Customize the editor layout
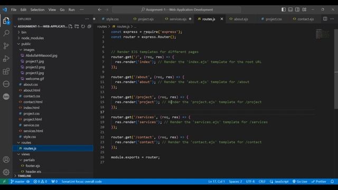This screenshot has width=338, height=190. click(304, 9)
